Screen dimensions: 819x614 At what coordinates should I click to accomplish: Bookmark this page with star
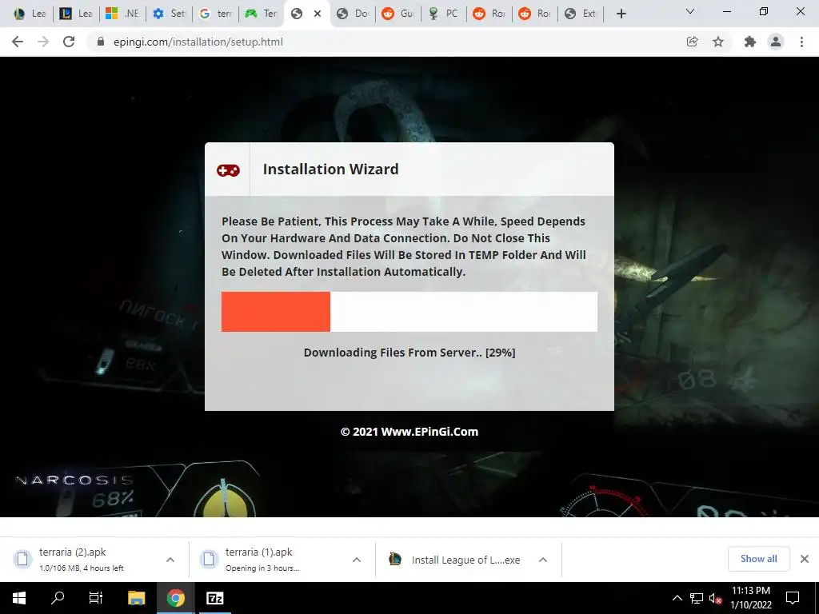click(718, 42)
